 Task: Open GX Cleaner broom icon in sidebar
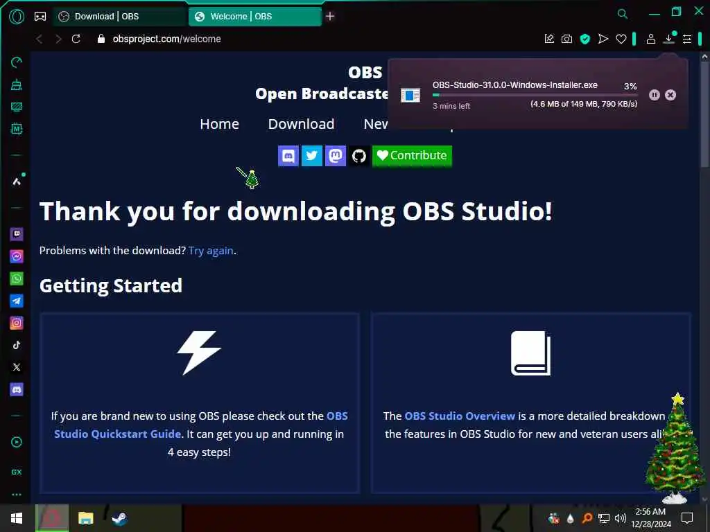coord(17,84)
